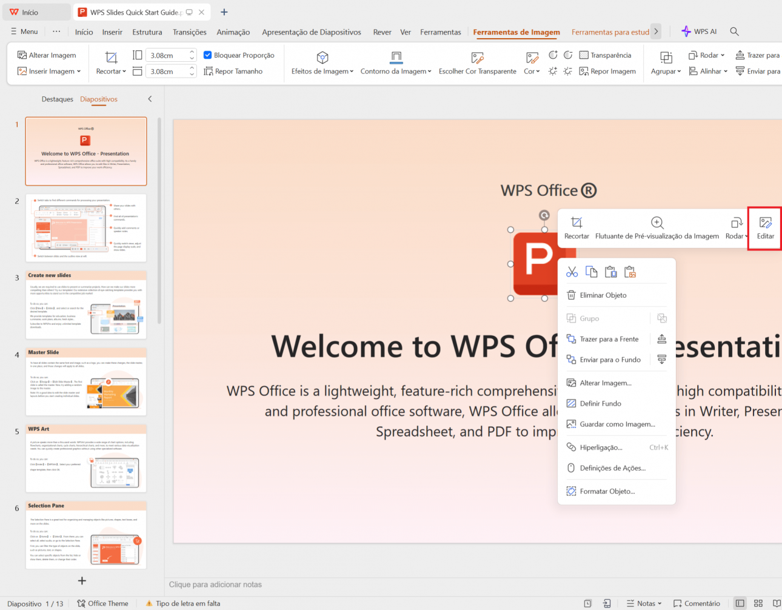
Task: Click the Editar icon in floating toolbar
Action: coord(765,229)
